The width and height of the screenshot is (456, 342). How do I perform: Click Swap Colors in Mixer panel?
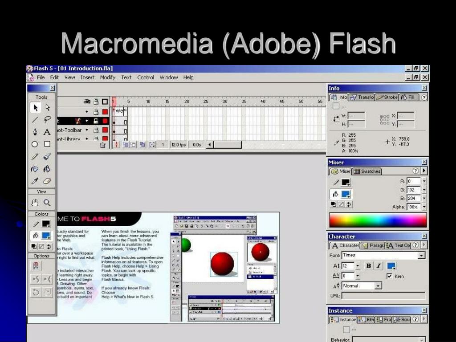point(349,204)
